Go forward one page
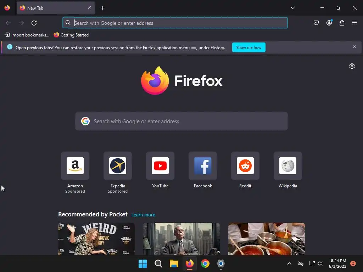The height and width of the screenshot is (272, 363). click(x=21, y=23)
